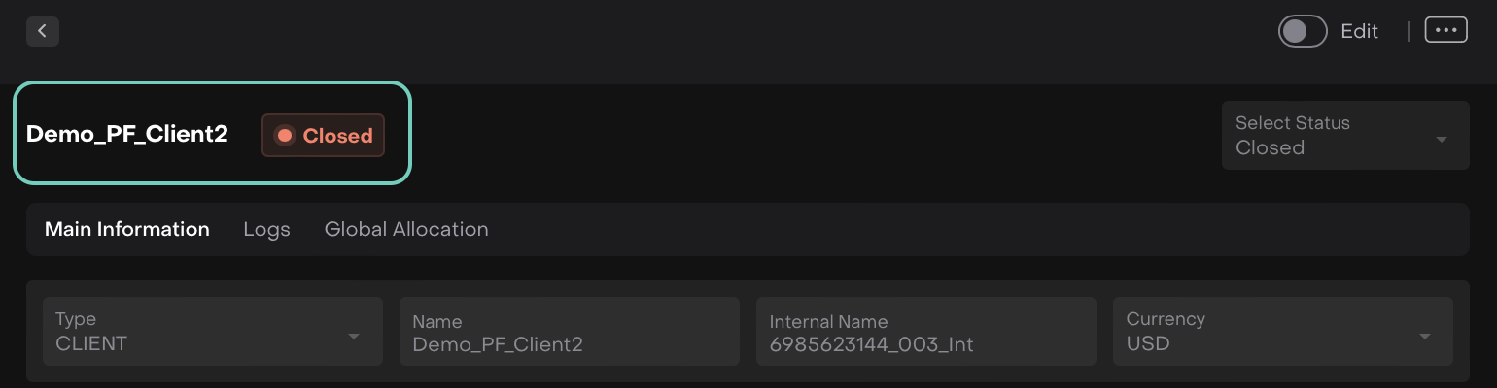Click the USD value in Currency field
This screenshot has width=1497, height=388.
1147,343
